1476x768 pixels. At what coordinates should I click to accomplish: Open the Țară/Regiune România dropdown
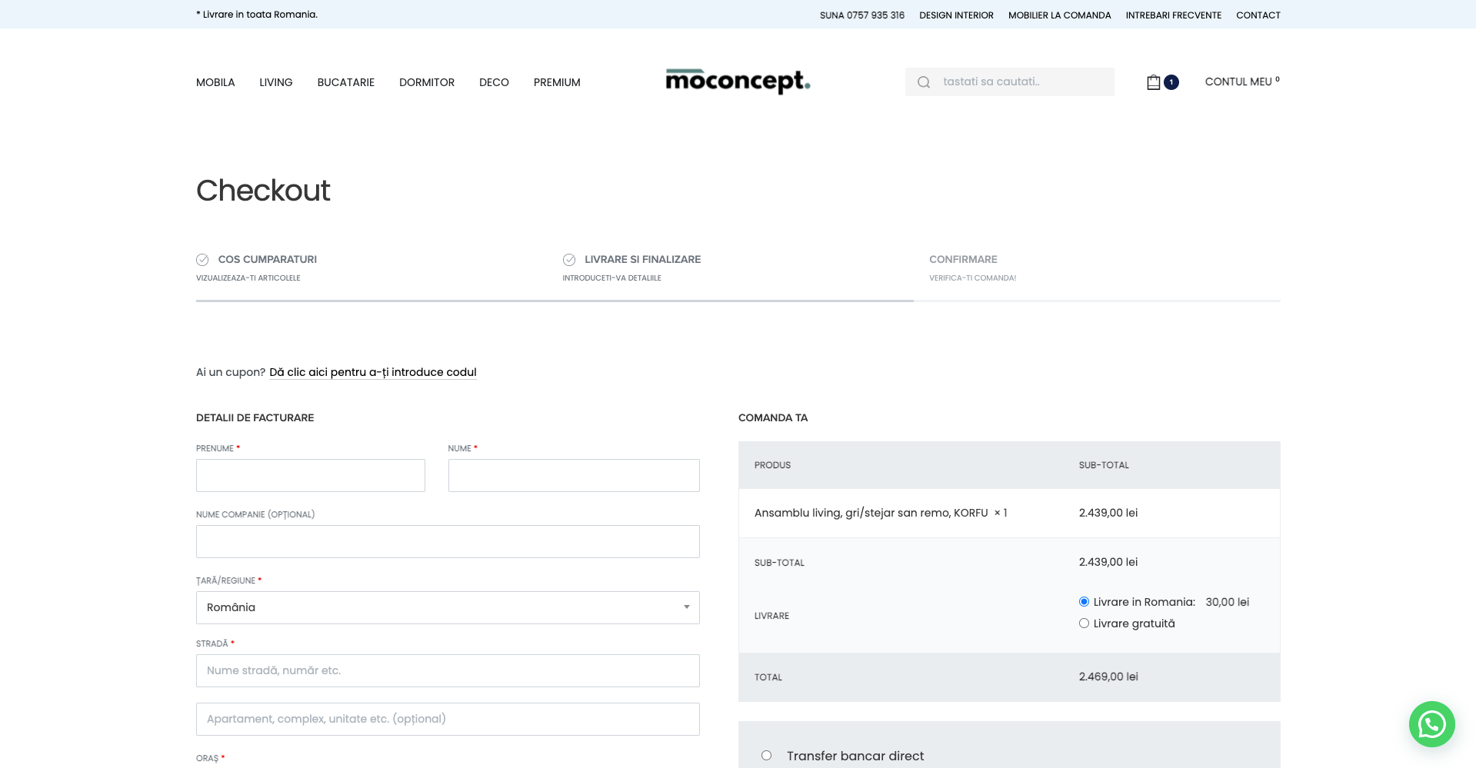click(x=448, y=607)
